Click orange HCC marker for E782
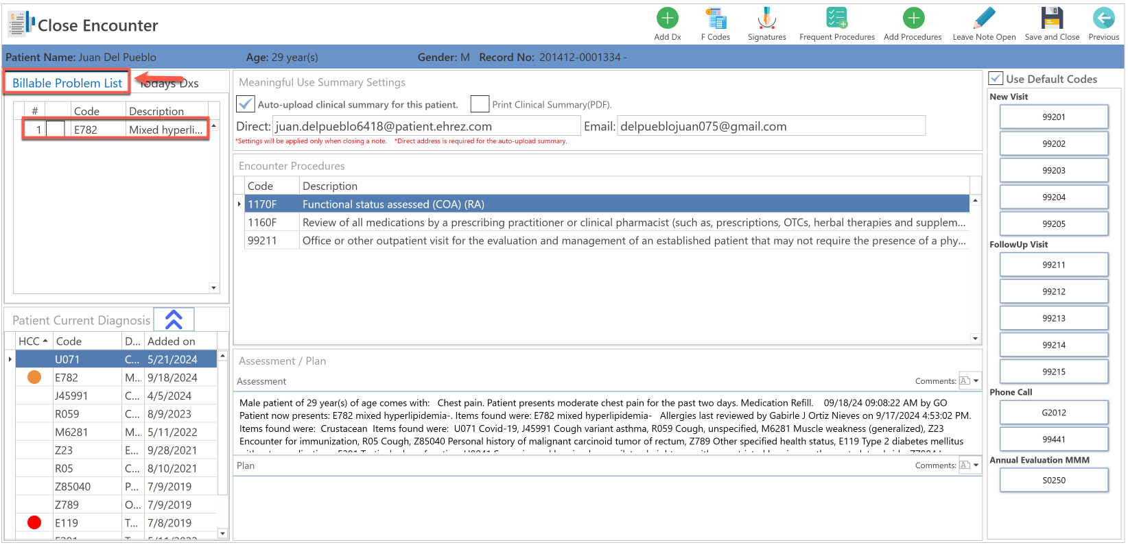The width and height of the screenshot is (1128, 545). click(x=34, y=377)
